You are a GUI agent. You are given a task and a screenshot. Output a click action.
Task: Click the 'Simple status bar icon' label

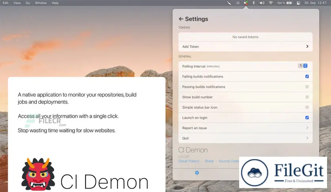click(200, 108)
